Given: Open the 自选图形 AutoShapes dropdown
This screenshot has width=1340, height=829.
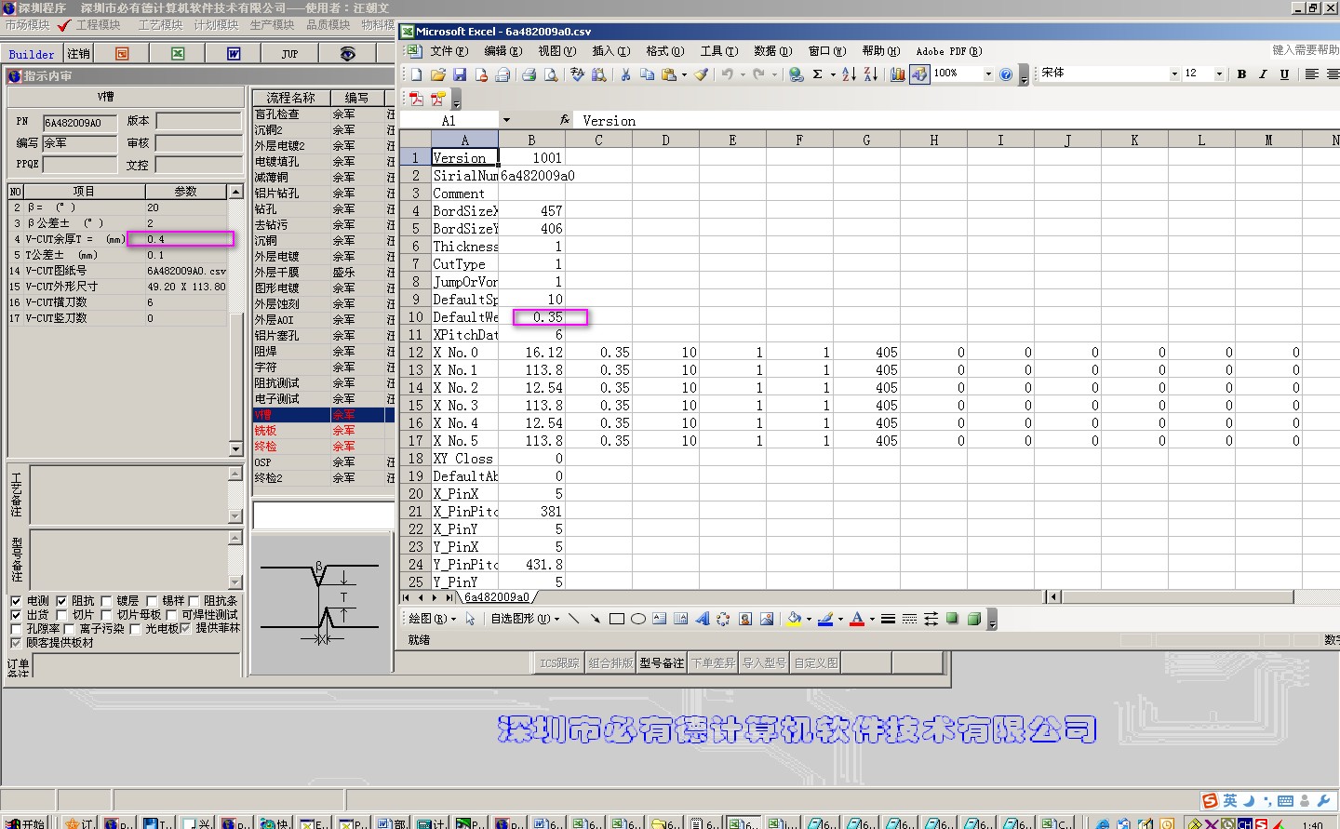Looking at the screenshot, I should [x=525, y=619].
